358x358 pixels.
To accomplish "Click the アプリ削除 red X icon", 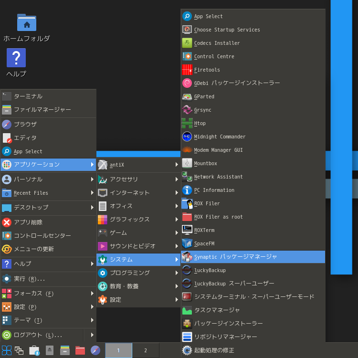I will pos(7,222).
